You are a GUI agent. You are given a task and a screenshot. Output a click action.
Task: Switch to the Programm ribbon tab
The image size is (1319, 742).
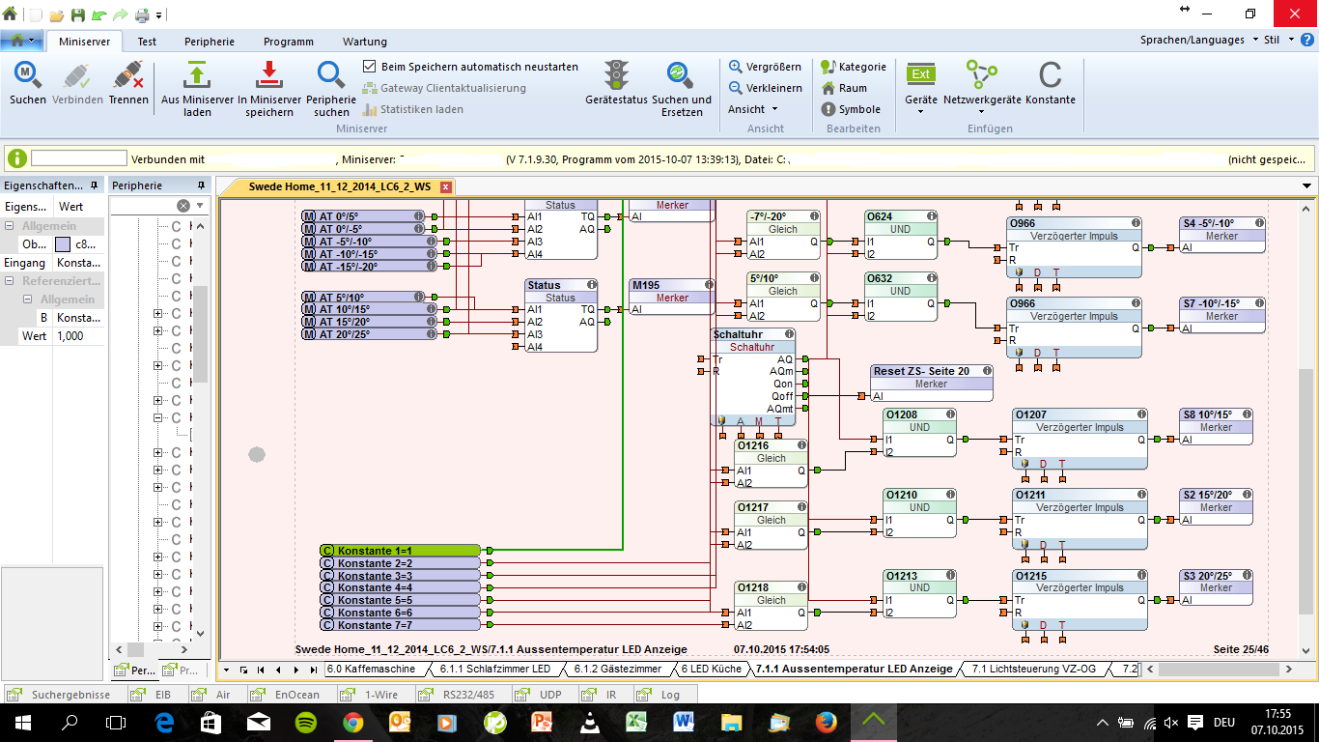coord(288,42)
